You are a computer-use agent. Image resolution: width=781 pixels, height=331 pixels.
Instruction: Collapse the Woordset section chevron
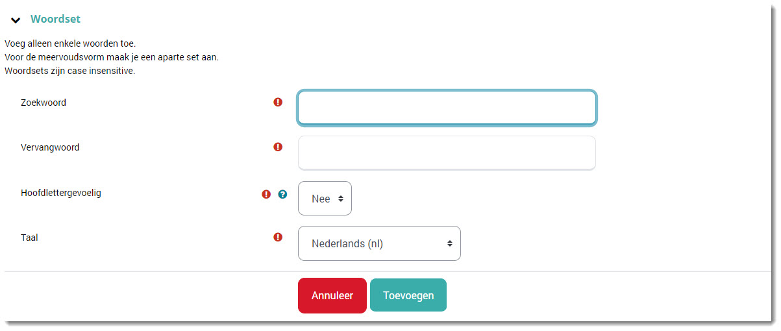pyautogui.click(x=16, y=20)
